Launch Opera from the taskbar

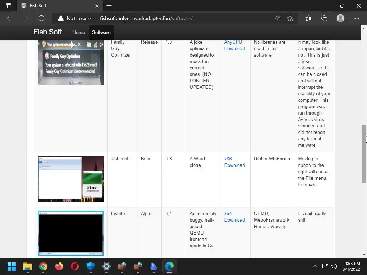point(75,266)
